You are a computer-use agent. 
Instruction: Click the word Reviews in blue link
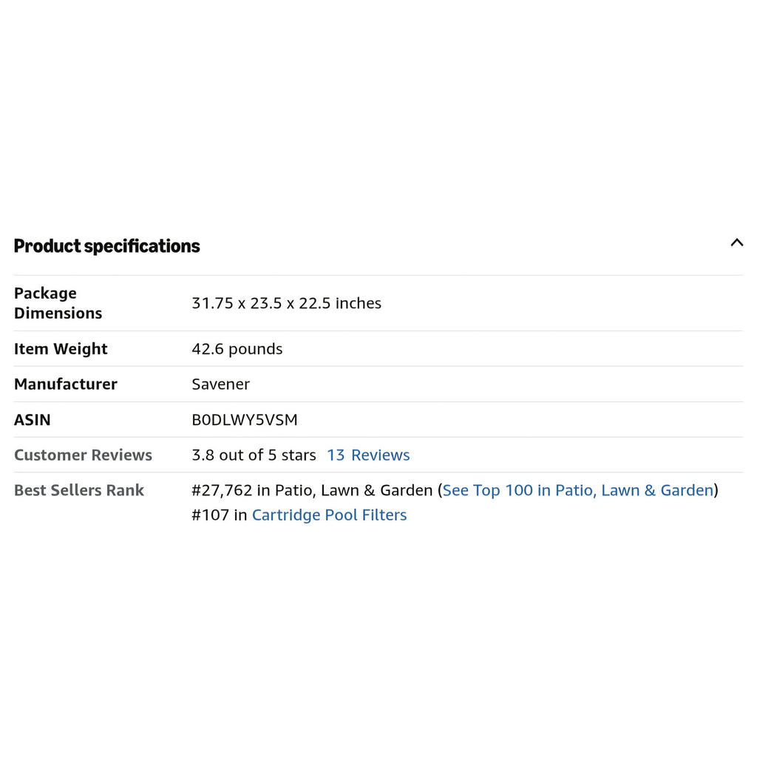coord(381,455)
